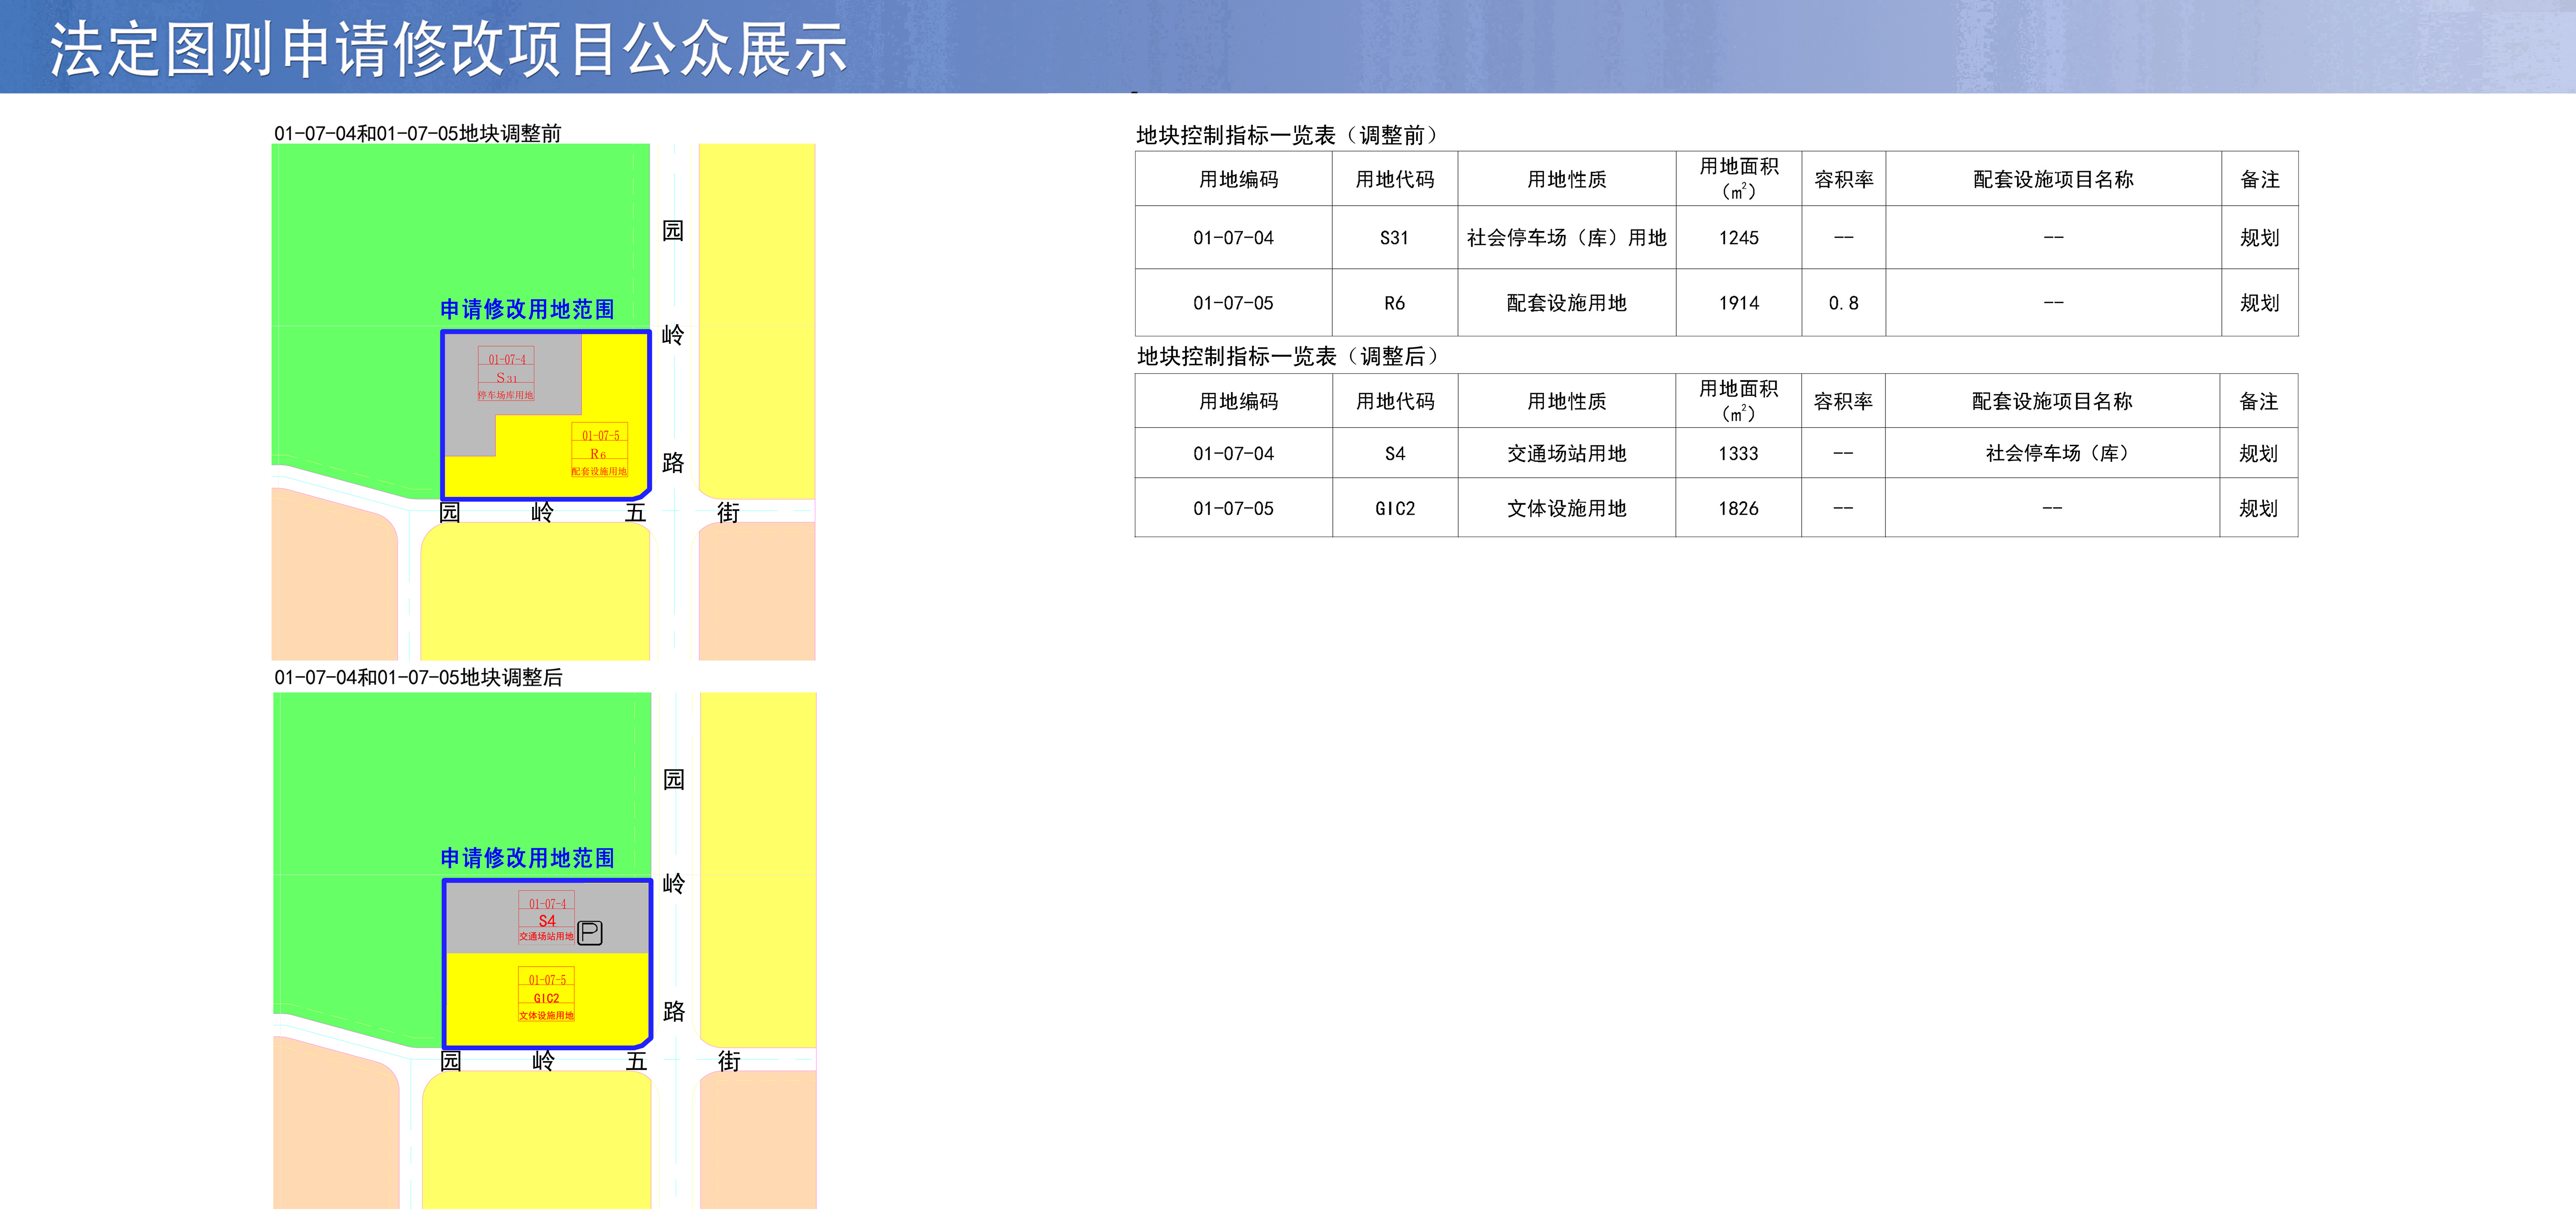2576x1226 pixels.
Task: Click the red R6 plot label
Action: [598, 453]
